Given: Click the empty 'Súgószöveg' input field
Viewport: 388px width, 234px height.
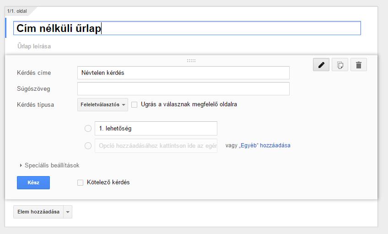Looking at the screenshot, I should click(183, 89).
